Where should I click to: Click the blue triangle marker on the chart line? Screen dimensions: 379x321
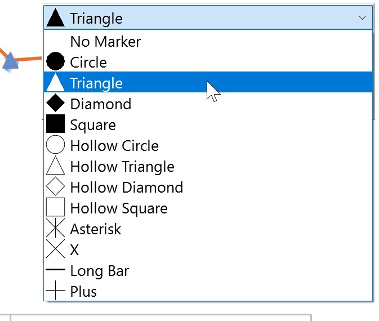[10, 61]
